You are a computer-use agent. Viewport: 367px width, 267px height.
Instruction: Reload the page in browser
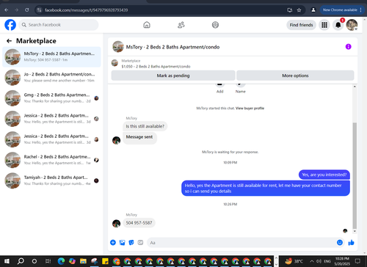tap(27, 10)
